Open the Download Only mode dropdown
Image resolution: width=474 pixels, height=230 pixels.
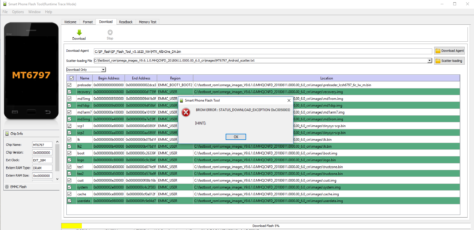103,70
